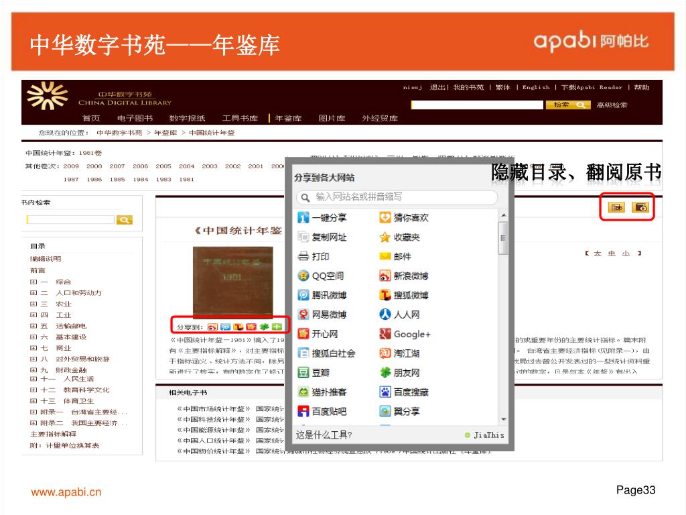Click scroll up arrow in share popup
The height and width of the screenshot is (515, 686).
pos(504,215)
